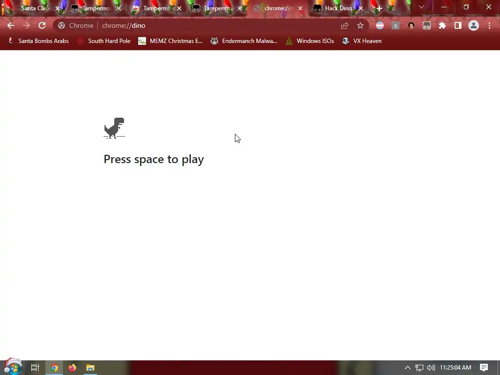Viewport: 500px width, 375px height.
Task: Close the Santa Claus tab
Action: tap(58, 9)
